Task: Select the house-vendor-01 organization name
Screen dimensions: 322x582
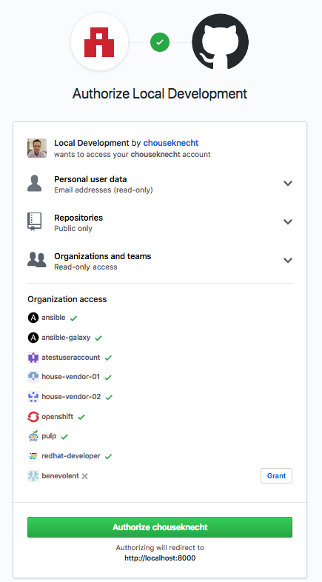Action: (x=71, y=377)
